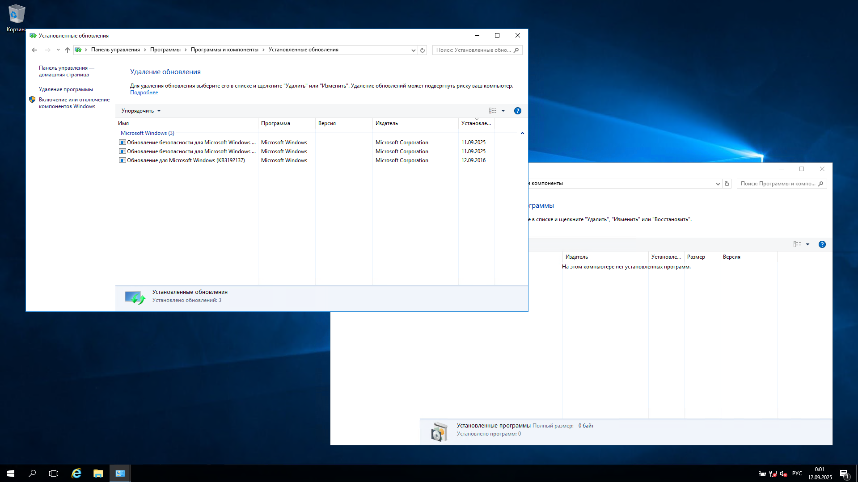
Task: Click the shield icon beside Windows components link
Action: (x=32, y=100)
